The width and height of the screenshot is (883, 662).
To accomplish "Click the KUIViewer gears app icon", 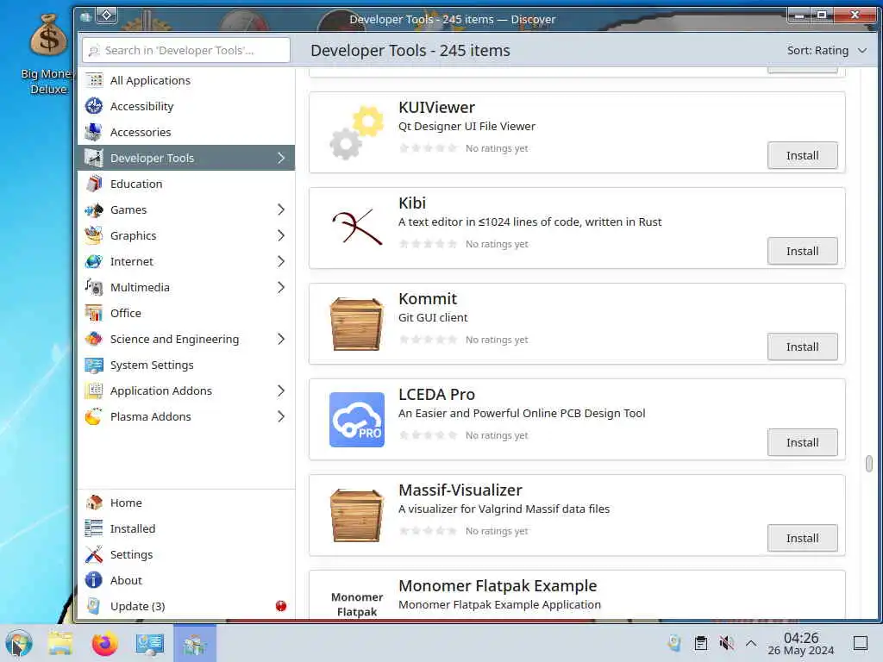I will pyautogui.click(x=356, y=133).
